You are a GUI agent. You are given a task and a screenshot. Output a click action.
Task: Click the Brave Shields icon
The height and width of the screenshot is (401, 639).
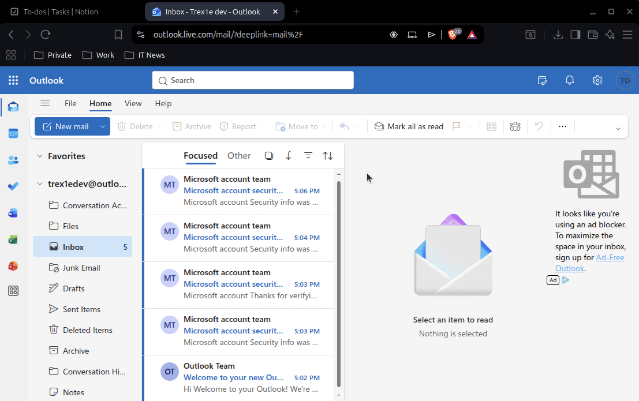[453, 35]
